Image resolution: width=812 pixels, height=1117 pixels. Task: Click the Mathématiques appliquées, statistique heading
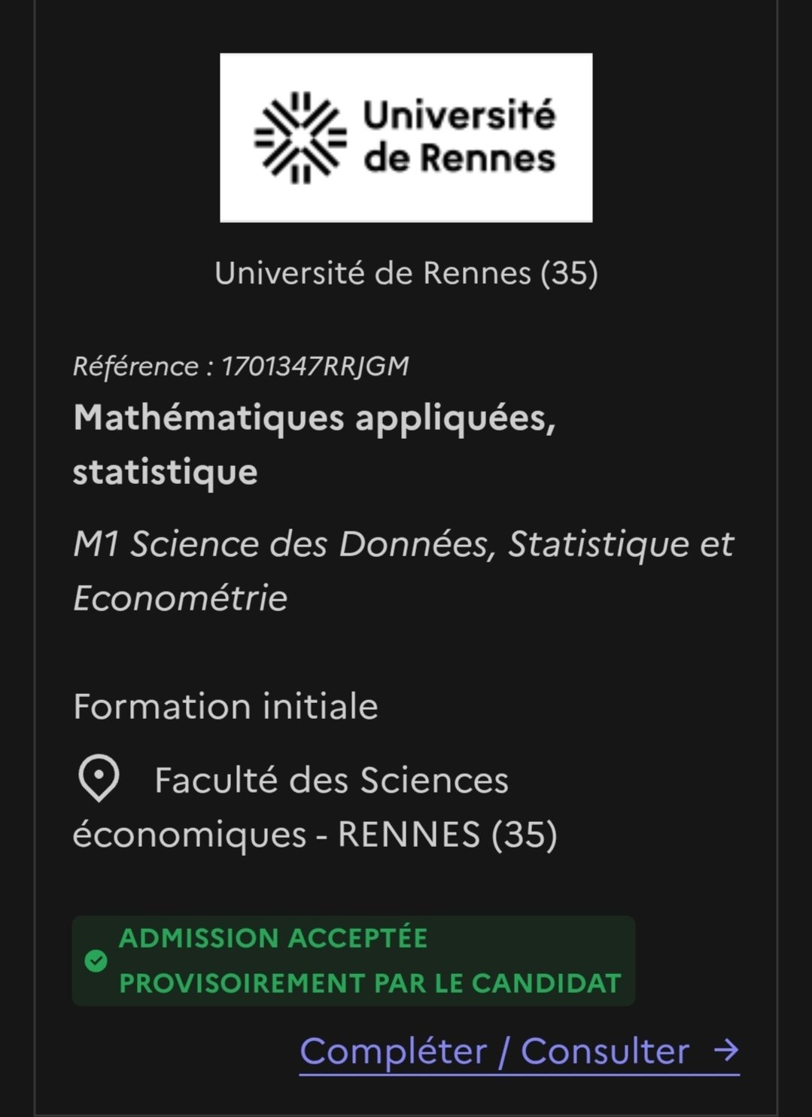(315, 444)
